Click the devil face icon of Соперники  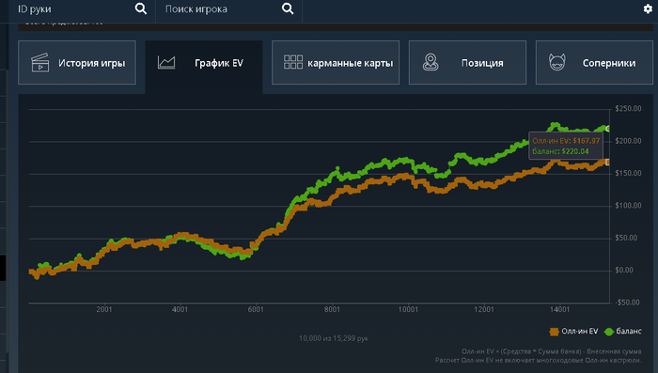(557, 63)
